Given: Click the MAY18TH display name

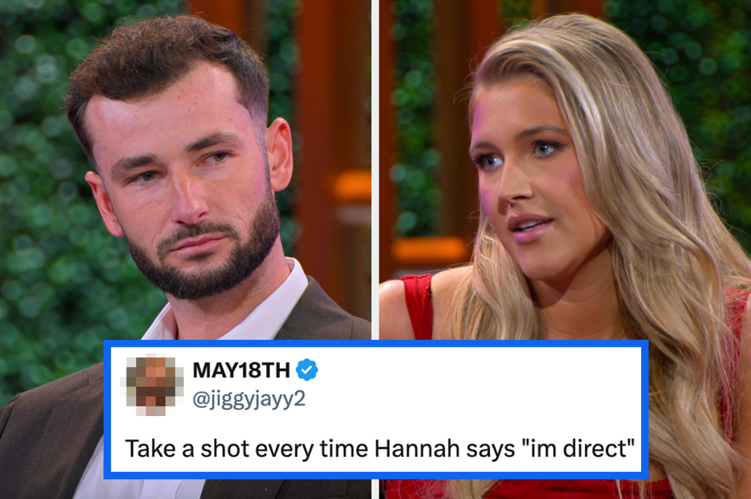Looking at the screenshot, I should (241, 370).
